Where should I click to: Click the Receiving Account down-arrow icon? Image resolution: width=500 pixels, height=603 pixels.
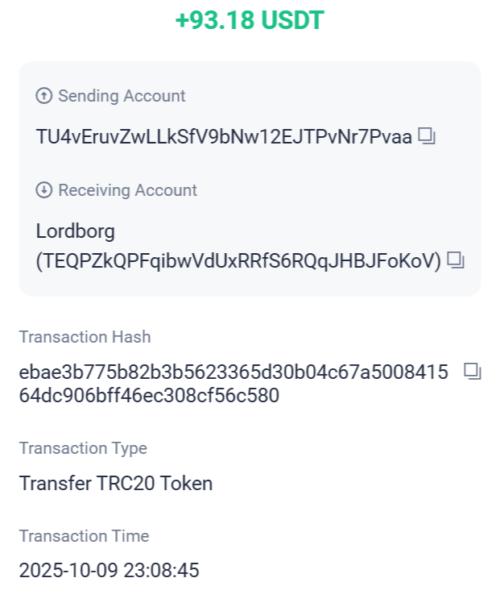coord(44,190)
